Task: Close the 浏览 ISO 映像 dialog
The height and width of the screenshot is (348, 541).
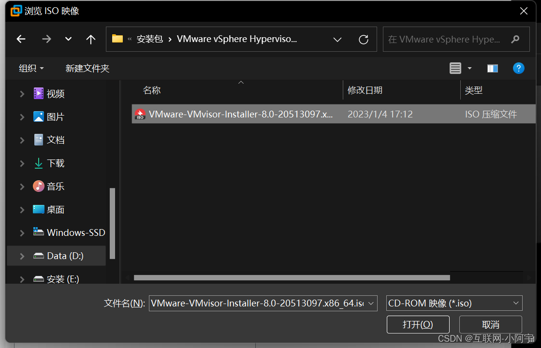Action: click(x=524, y=11)
